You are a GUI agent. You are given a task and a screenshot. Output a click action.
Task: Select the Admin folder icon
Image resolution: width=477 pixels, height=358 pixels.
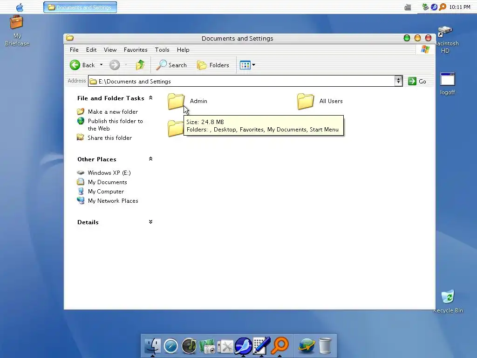[176, 101]
